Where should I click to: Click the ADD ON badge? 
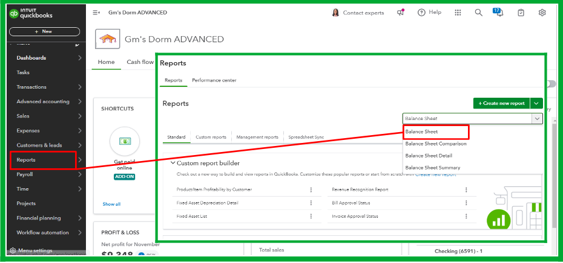tap(125, 177)
